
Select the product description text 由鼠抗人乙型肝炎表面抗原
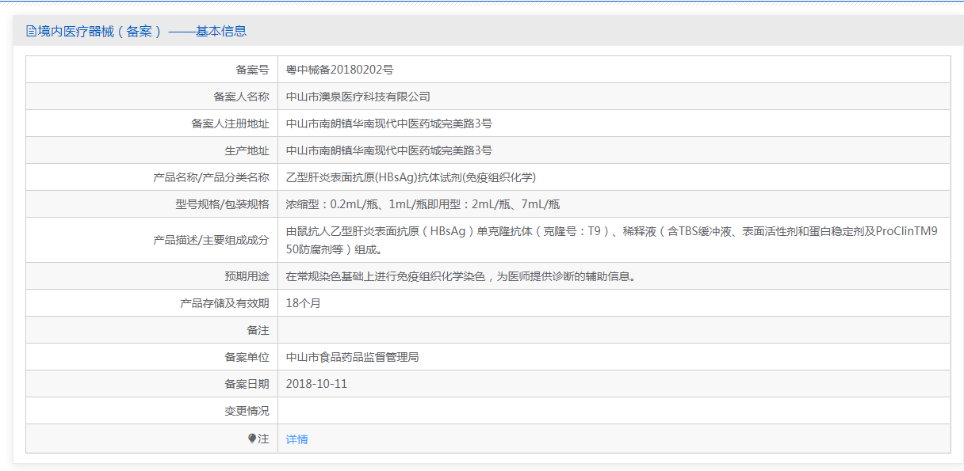click(x=351, y=232)
